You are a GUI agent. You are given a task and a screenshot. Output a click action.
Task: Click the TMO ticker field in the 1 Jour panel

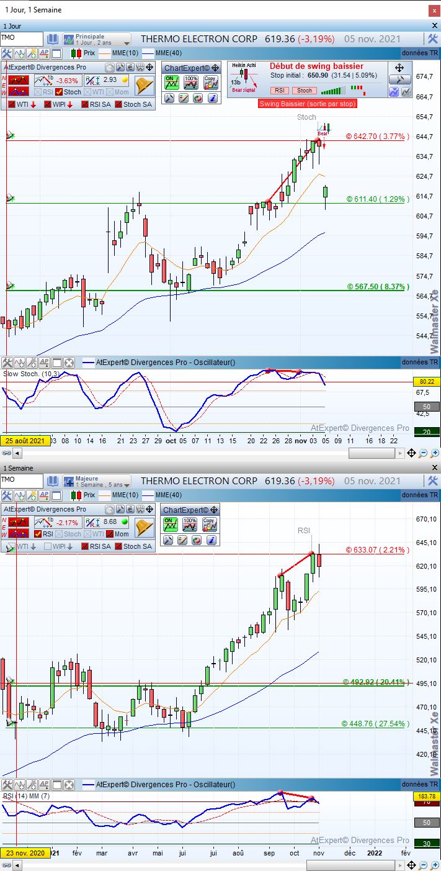coord(22,38)
